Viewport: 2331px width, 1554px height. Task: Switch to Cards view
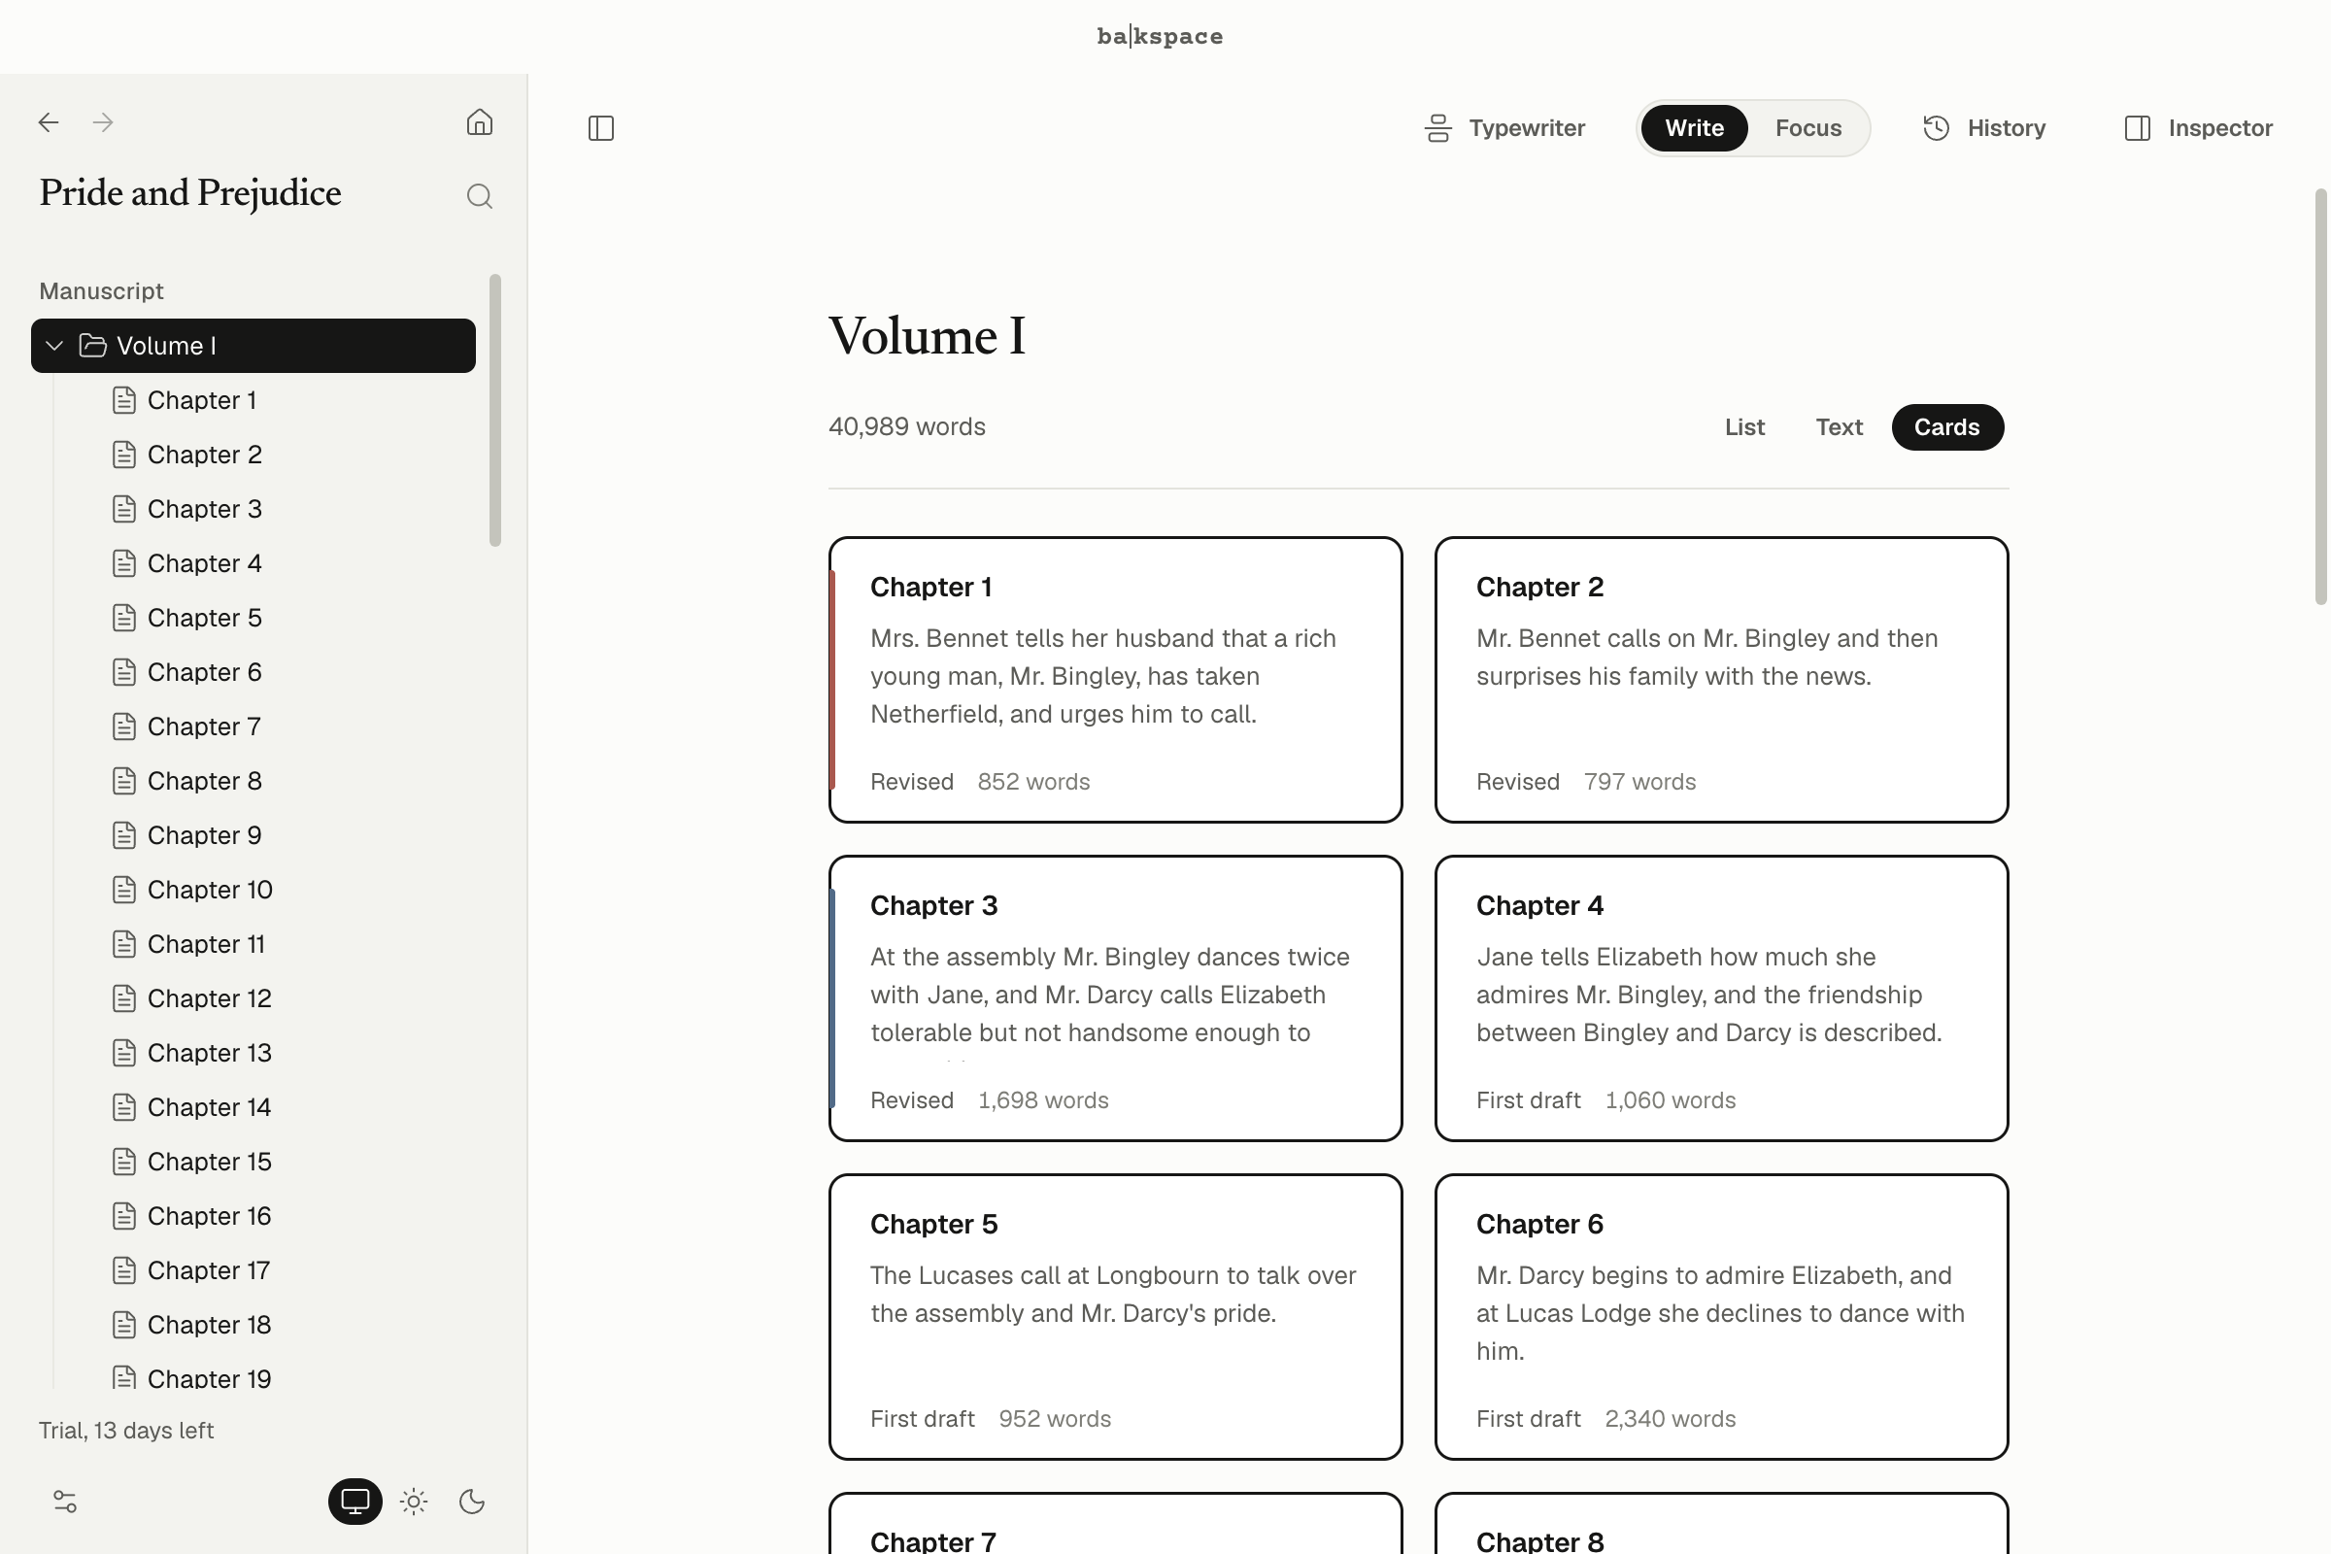[1946, 427]
